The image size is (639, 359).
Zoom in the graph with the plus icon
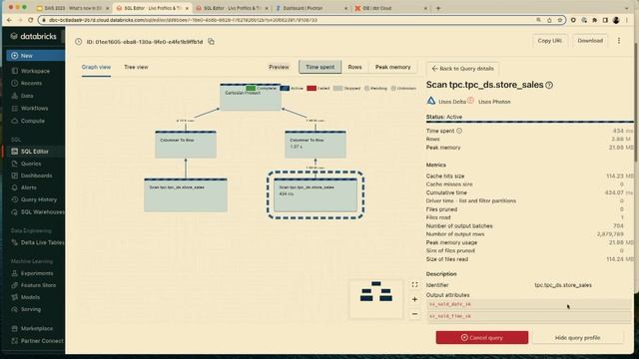(x=414, y=299)
